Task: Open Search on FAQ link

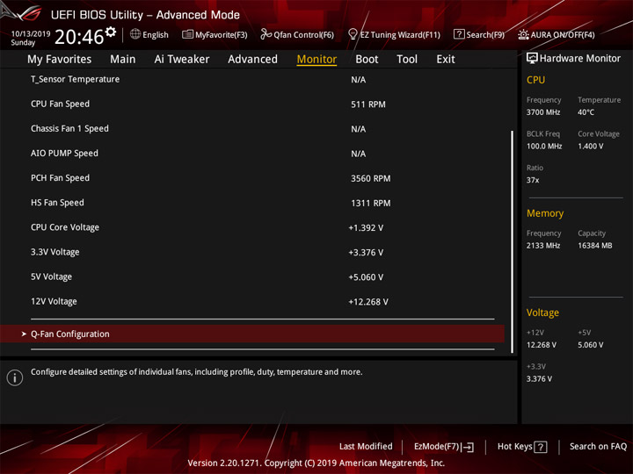Action: click(598, 446)
